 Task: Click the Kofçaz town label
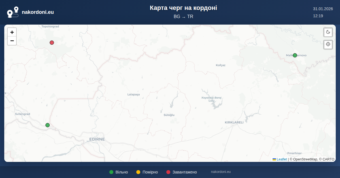pyautogui.click(x=220, y=65)
